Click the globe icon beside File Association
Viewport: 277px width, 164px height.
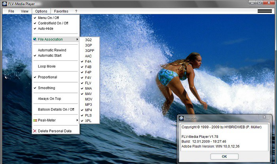click(x=35, y=39)
